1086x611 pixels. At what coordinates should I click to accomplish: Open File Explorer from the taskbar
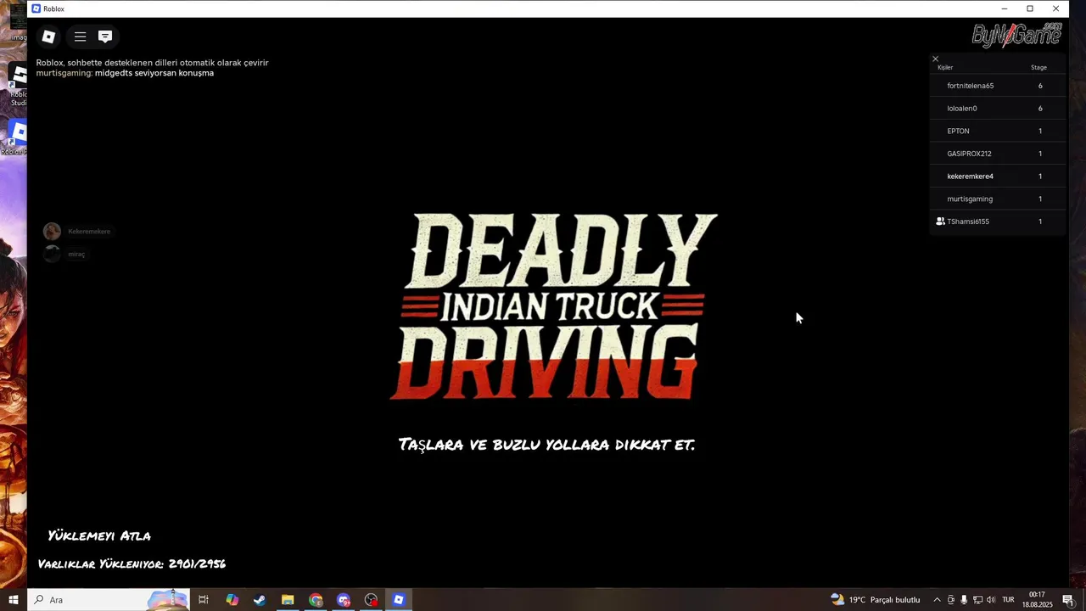[x=288, y=600]
